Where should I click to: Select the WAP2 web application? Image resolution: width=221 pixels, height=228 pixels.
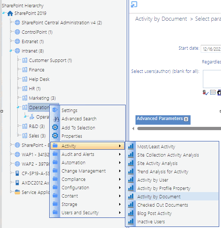click(36, 164)
